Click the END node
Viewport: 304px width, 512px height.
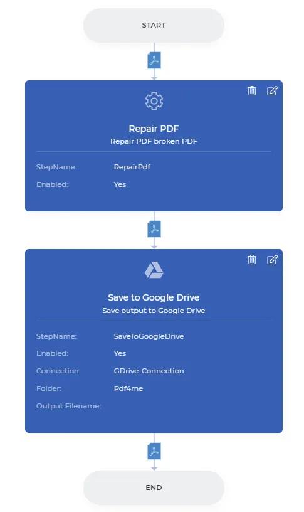tap(154, 488)
